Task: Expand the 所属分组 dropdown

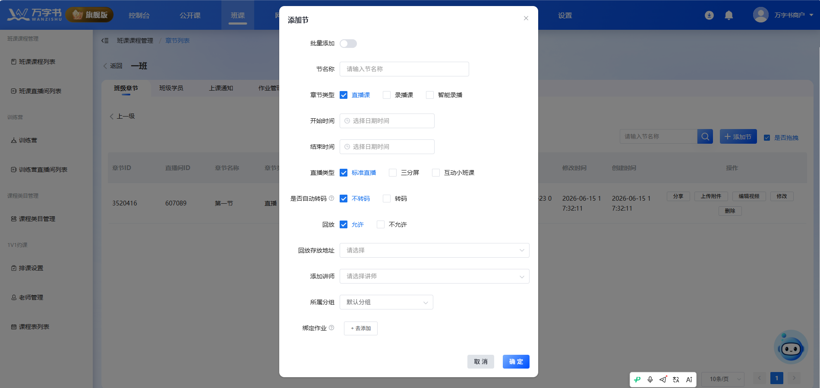Action: tap(386, 302)
